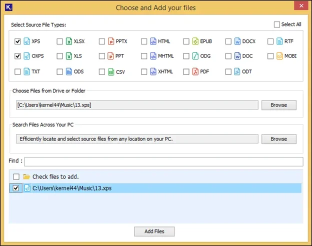The image size is (312, 246).
Task: Click the RTF file type icon
Action: point(279,41)
